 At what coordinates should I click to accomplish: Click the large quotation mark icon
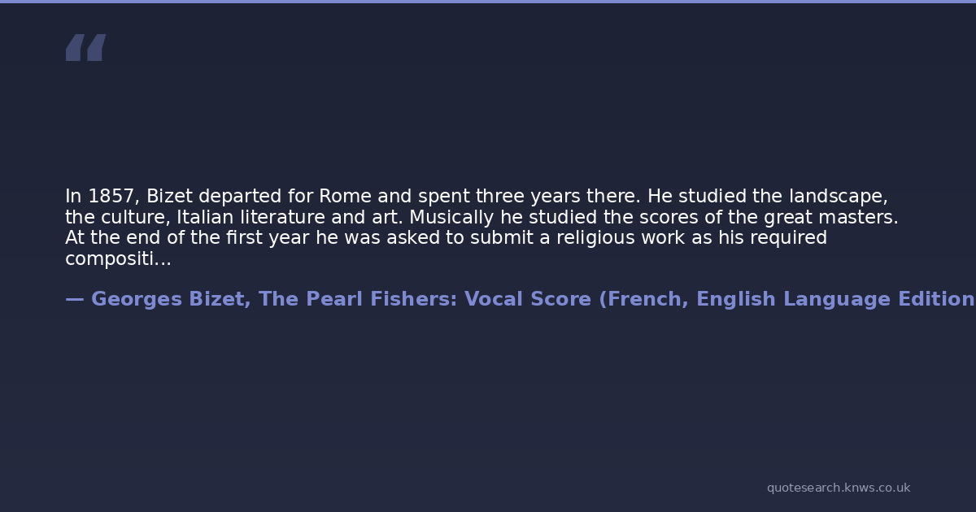coord(85,48)
